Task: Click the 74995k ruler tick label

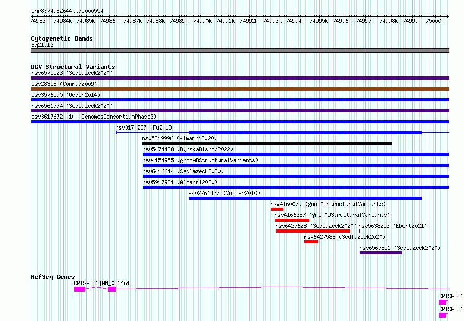Action: (319, 21)
